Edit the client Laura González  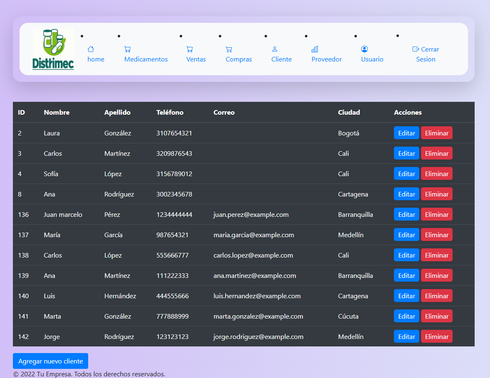(406, 133)
